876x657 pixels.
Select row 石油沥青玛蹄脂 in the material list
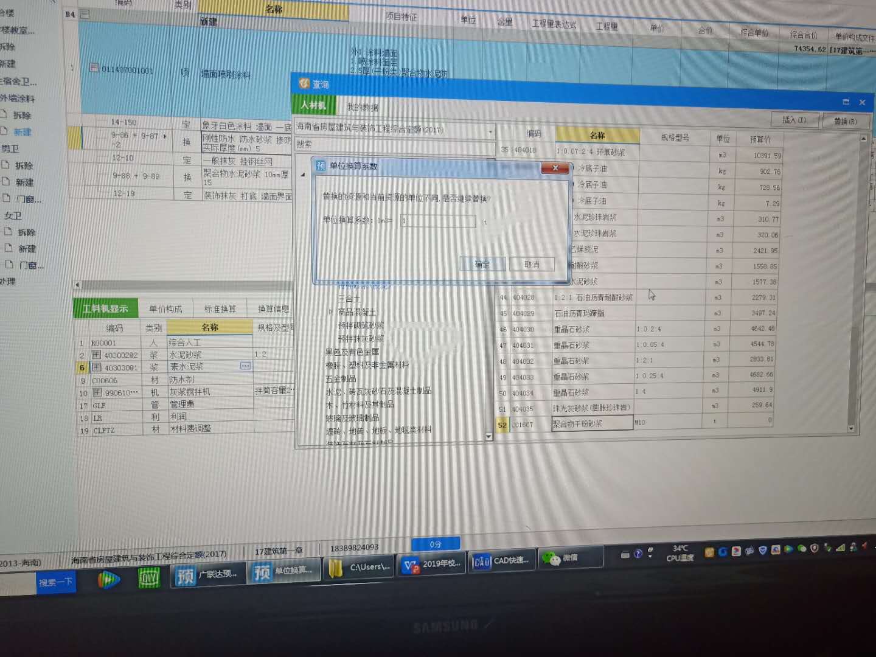(x=636, y=313)
